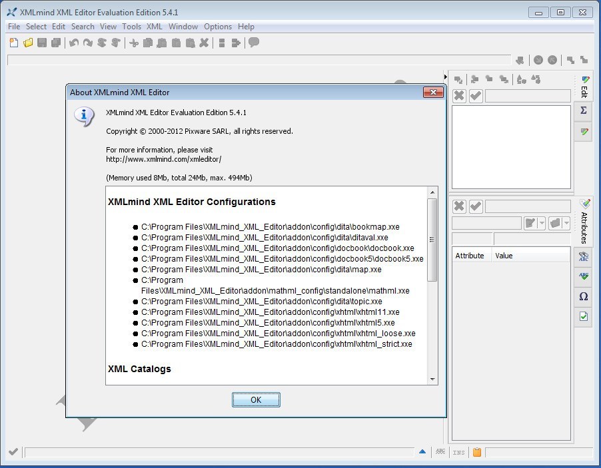Click OK to close the About dialog

(256, 399)
